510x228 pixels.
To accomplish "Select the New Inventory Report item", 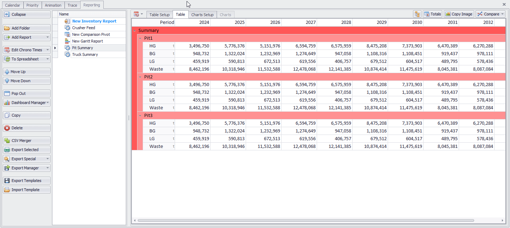I will click(94, 21).
